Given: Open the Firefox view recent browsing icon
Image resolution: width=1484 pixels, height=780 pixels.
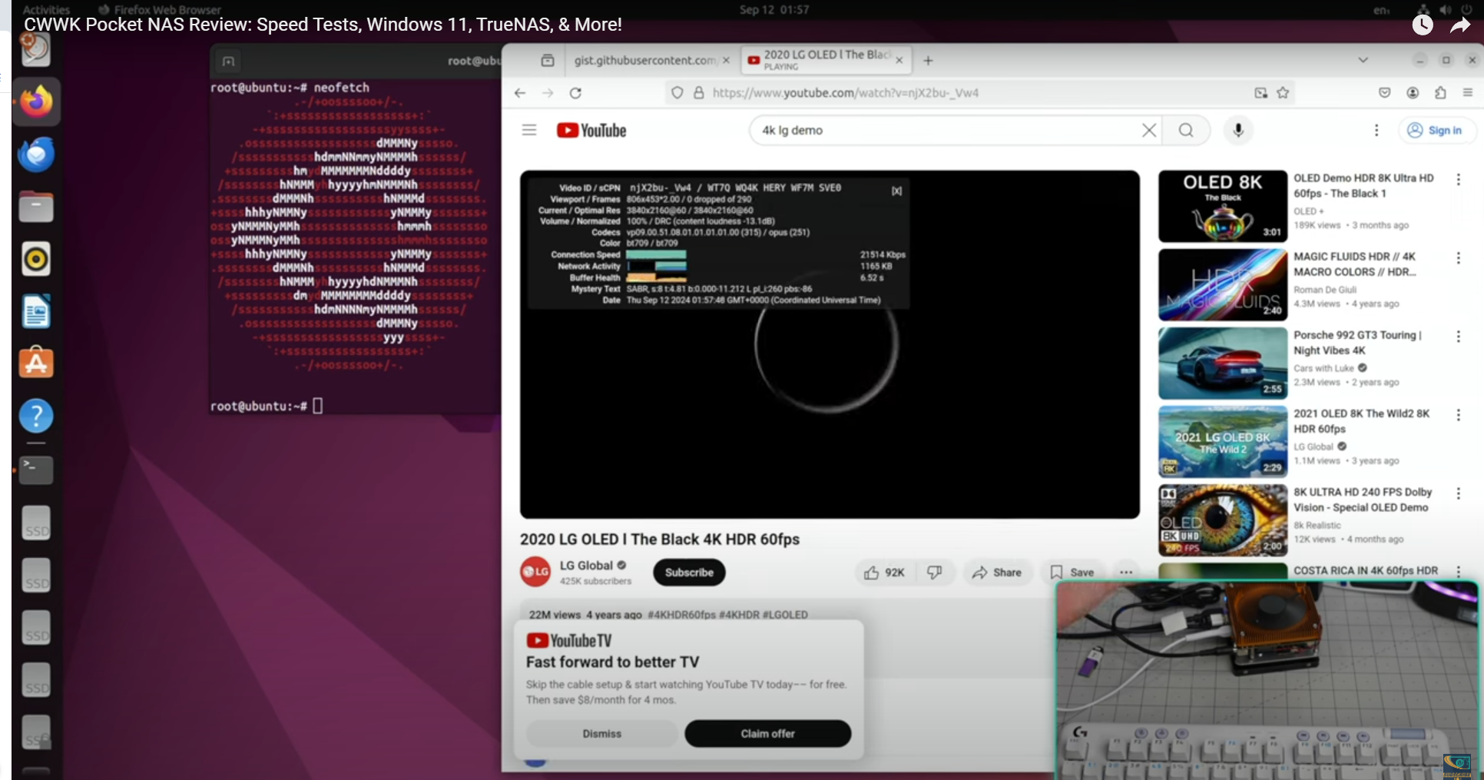Looking at the screenshot, I should pyautogui.click(x=548, y=61).
